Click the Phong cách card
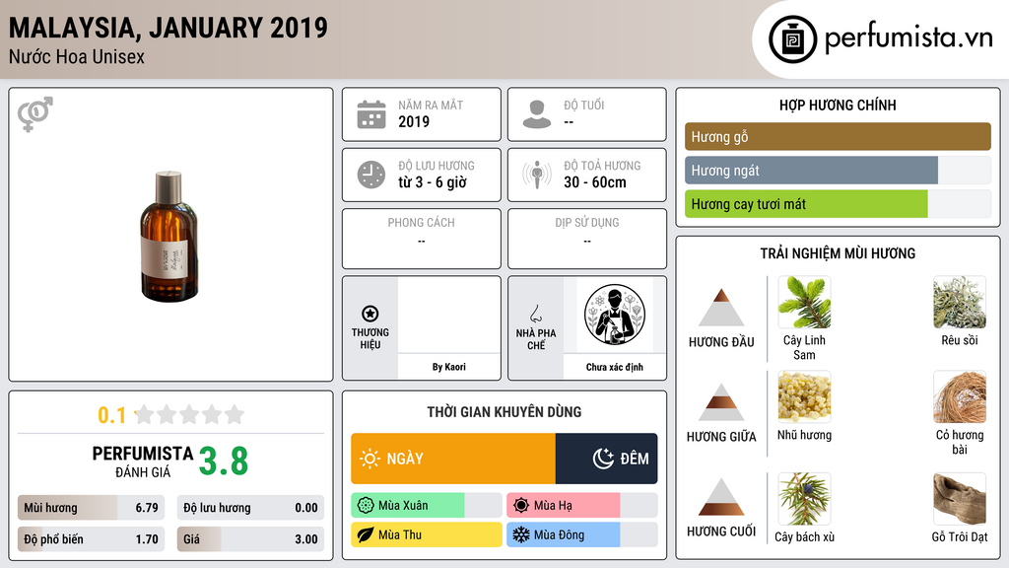The width and height of the screenshot is (1009, 568). [422, 239]
